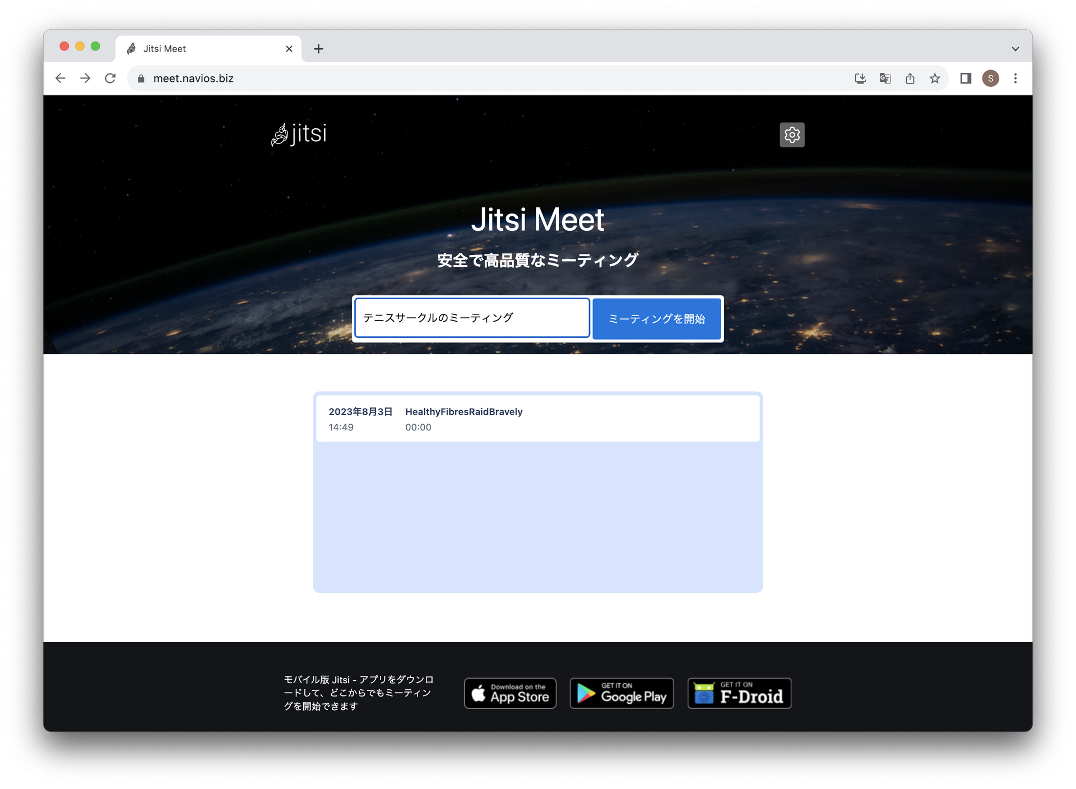
Task: Open recent meeting HealthyFibresRaidBravely
Action: coord(538,419)
